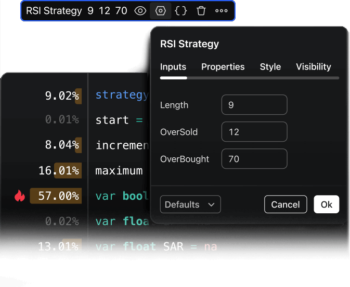Click the RSI Strategy legend title
The image size is (350, 287).
pos(54,11)
